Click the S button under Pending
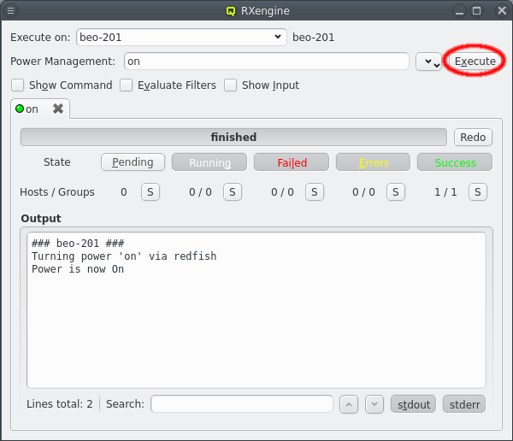This screenshot has height=441, width=513. coord(150,191)
